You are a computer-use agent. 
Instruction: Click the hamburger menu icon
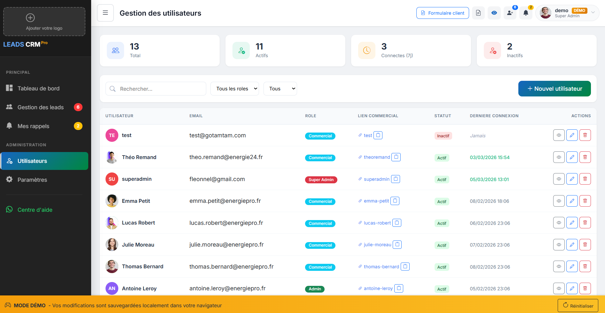click(x=105, y=13)
